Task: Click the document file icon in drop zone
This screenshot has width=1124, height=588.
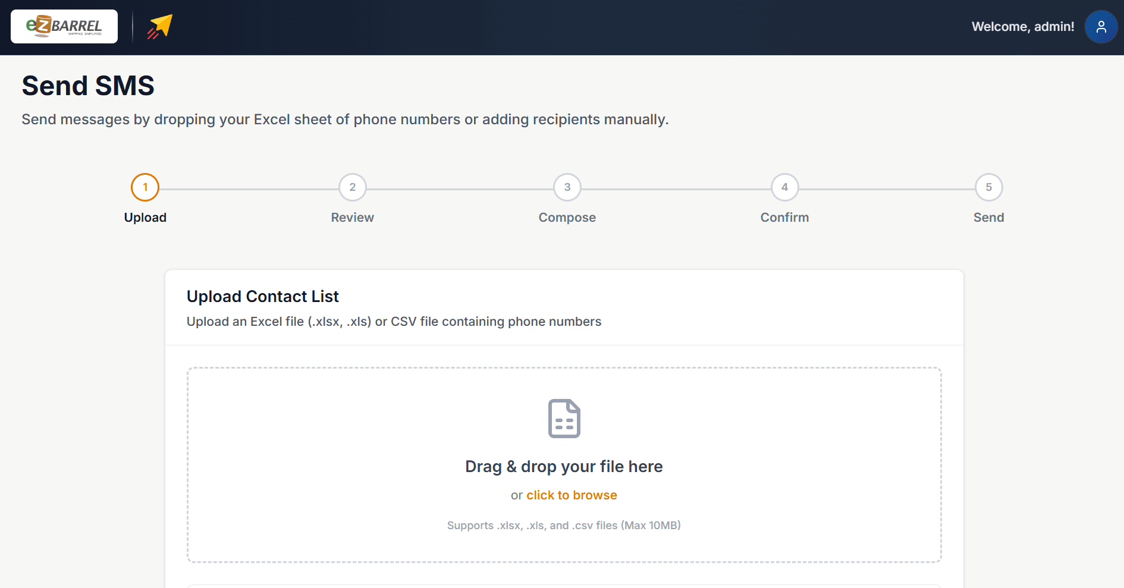Action: coord(564,419)
